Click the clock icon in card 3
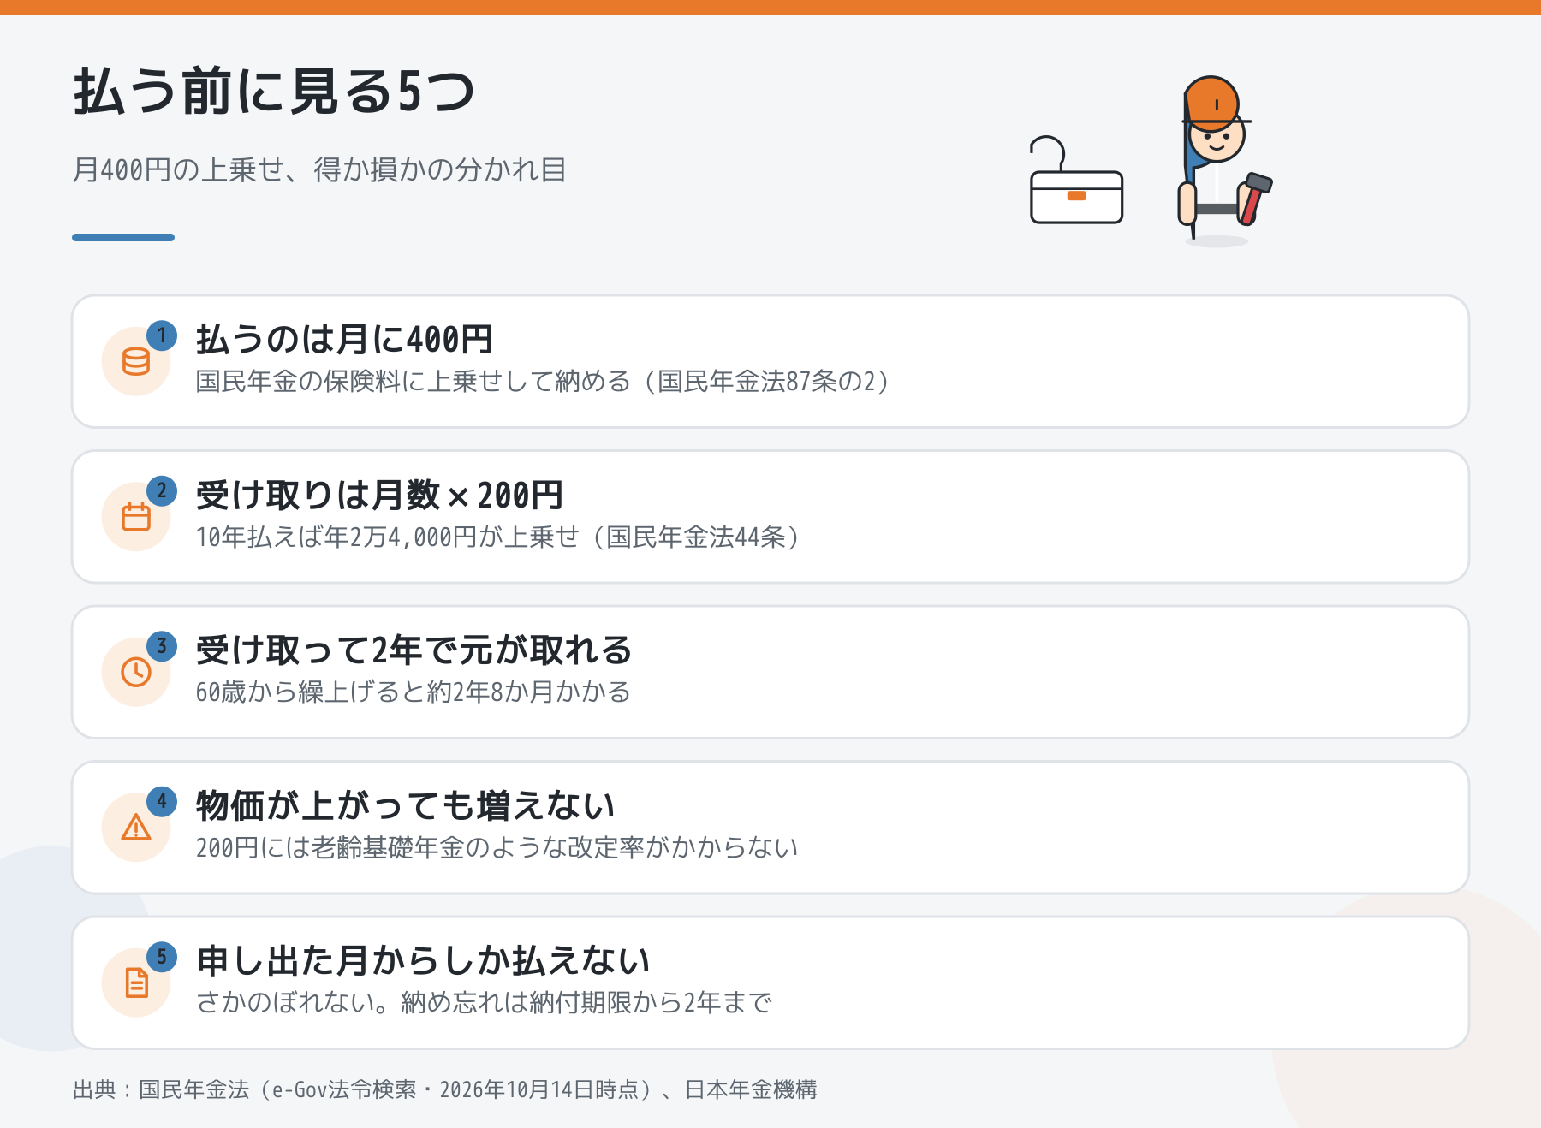The image size is (1541, 1128). point(136,672)
